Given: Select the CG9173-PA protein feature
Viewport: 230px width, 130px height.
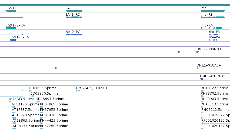Looking at the screenshot, I should coord(12,40).
